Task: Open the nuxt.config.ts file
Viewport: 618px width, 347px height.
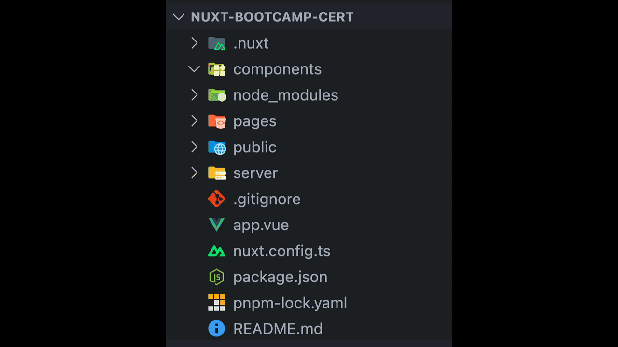Action: pos(281,251)
